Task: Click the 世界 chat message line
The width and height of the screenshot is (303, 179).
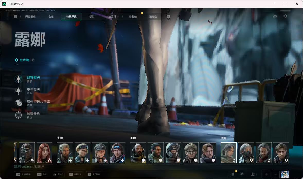Action: click(29, 167)
